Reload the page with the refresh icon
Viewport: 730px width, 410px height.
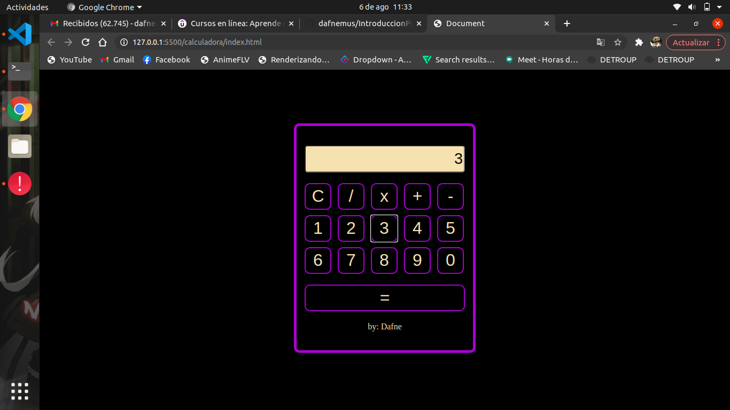pyautogui.click(x=86, y=42)
